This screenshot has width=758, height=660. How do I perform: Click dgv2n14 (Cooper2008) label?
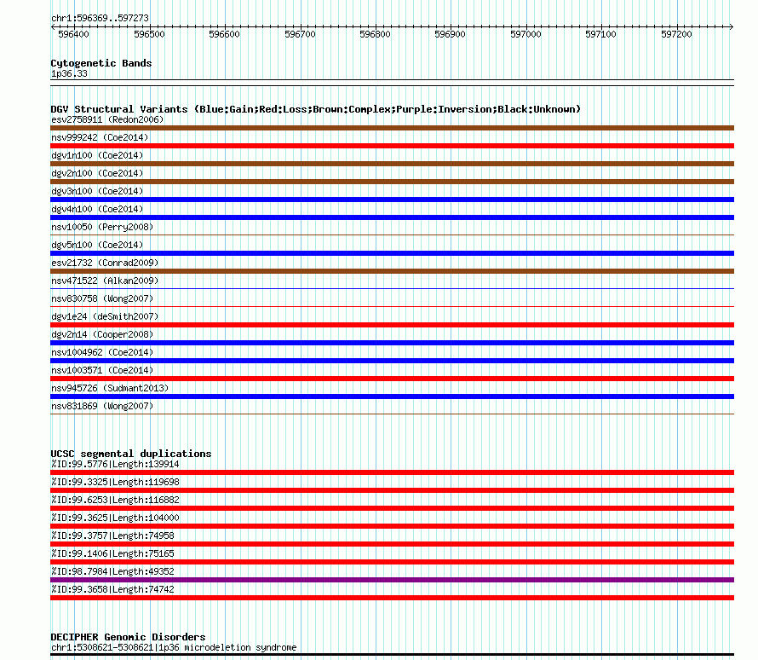tap(102, 334)
